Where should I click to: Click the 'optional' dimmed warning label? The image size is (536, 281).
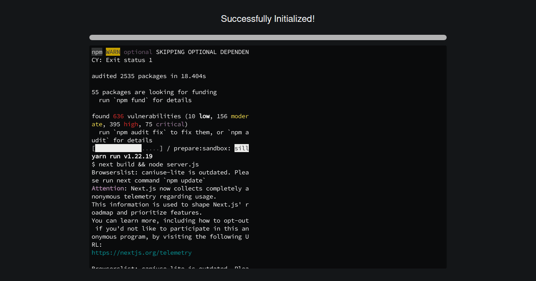click(138, 52)
